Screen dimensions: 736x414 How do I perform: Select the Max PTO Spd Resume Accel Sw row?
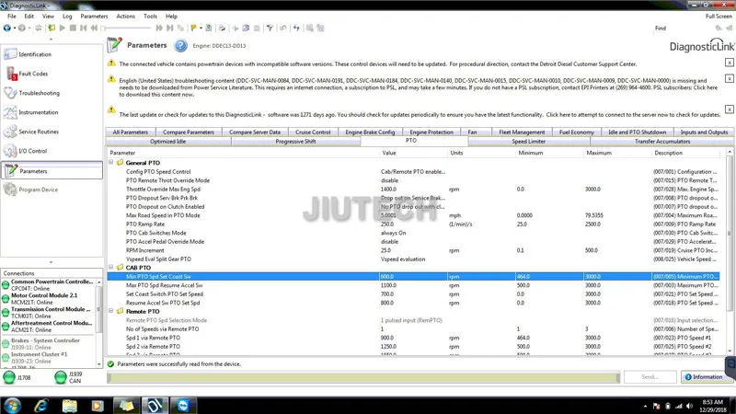coord(413,285)
